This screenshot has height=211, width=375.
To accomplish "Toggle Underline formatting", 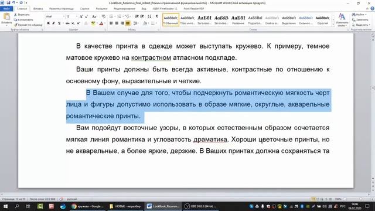I will tap(59, 23).
